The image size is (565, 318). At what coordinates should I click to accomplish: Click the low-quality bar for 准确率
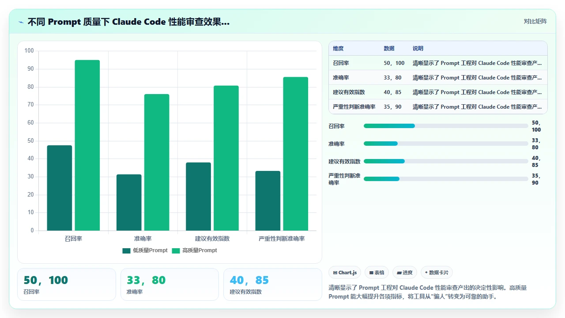129,202
